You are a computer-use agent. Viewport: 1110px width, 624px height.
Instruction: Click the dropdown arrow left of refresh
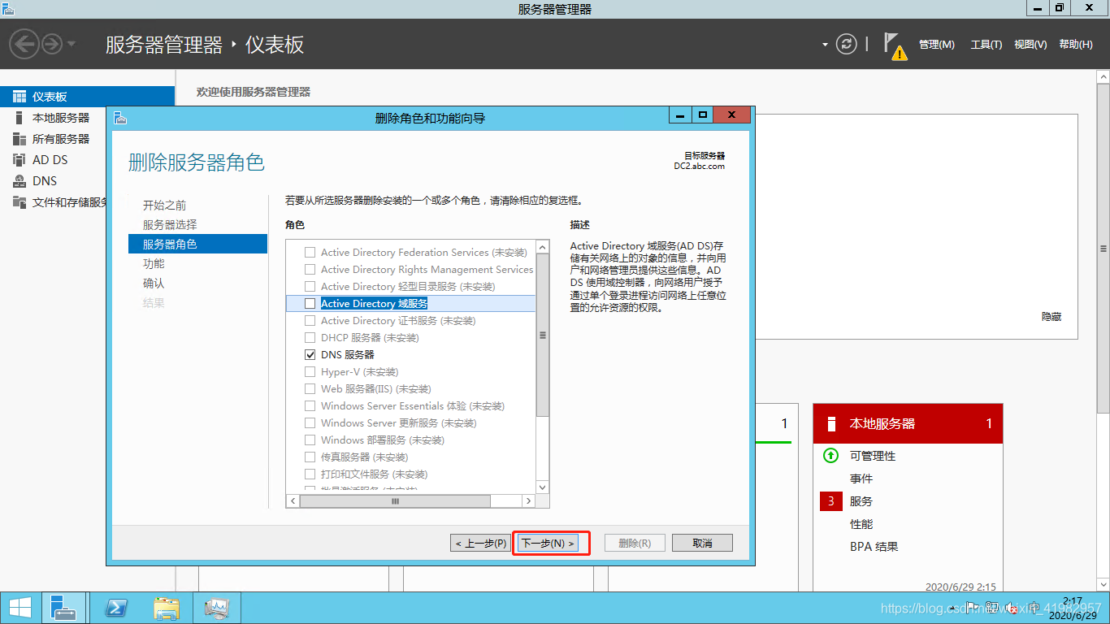(x=825, y=45)
